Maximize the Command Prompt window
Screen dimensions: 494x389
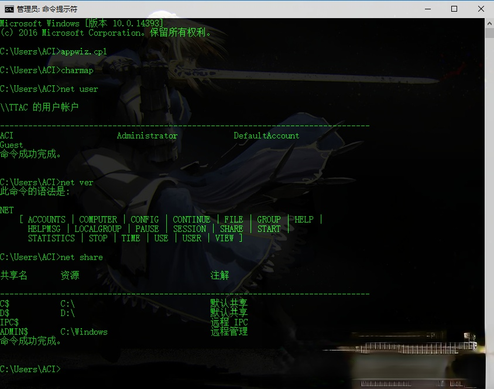pos(454,9)
